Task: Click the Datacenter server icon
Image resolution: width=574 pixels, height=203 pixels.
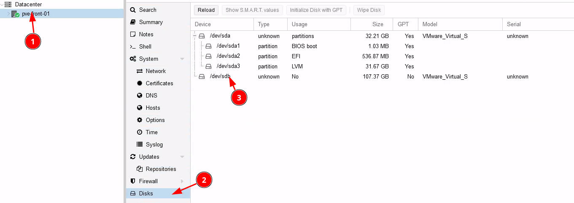Action: (x=8, y=4)
